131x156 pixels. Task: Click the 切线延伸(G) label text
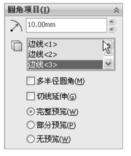[56, 96]
